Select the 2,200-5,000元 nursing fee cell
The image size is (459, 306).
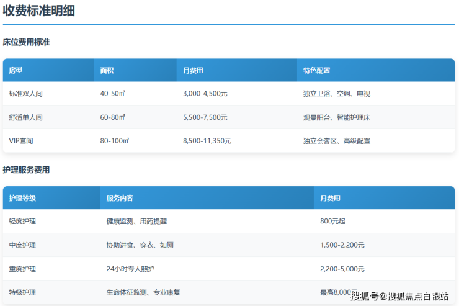342,269
